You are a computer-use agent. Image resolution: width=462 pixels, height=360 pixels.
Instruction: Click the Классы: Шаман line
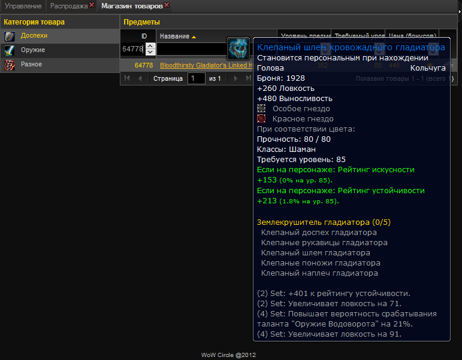286,150
